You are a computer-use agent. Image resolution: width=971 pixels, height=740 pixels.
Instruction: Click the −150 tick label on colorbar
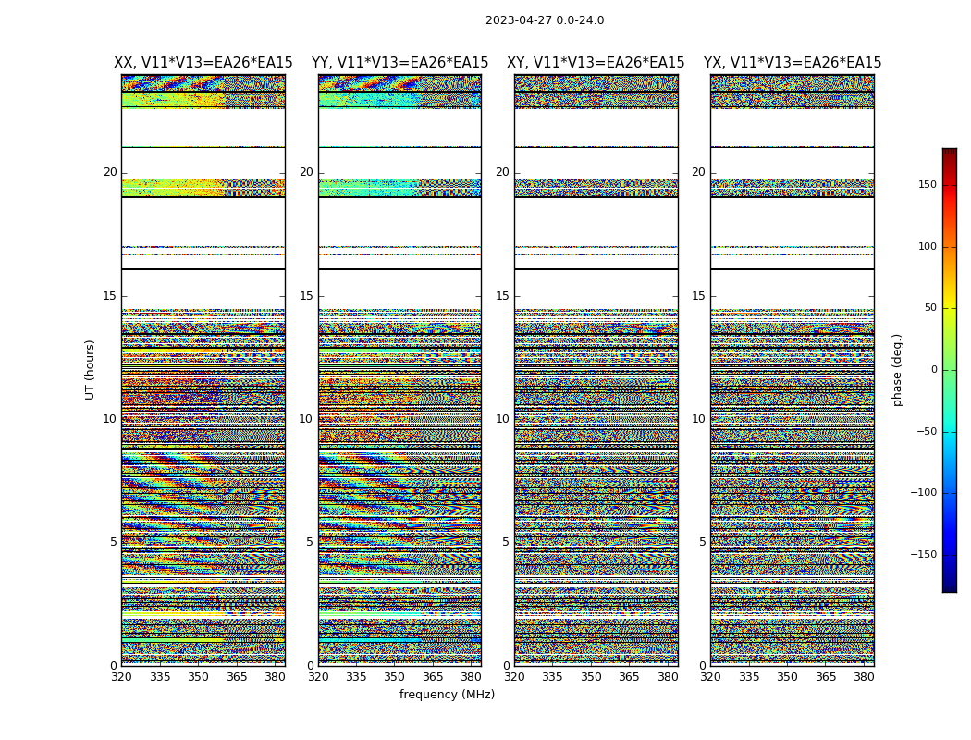pyautogui.click(x=924, y=554)
